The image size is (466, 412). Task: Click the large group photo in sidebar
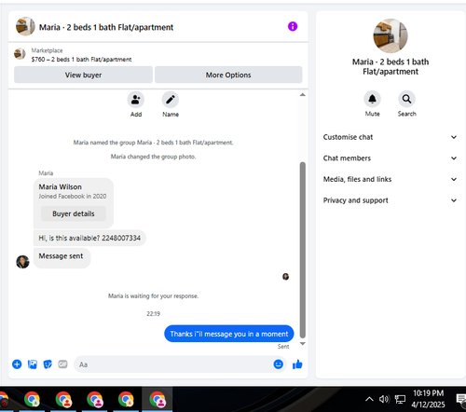(x=391, y=35)
